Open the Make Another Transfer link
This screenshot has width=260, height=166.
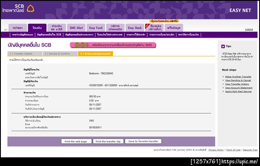pos(238,77)
